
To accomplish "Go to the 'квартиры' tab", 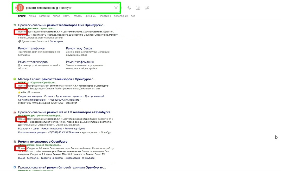I will point(105,16).
